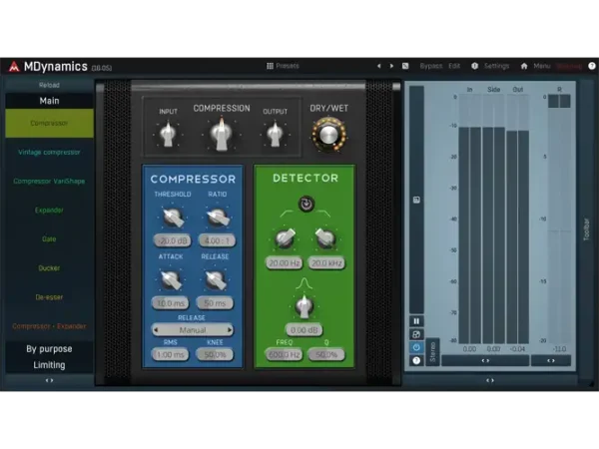The image size is (599, 449).
Task: Select the Ducker device
Action: pyautogui.click(x=49, y=268)
